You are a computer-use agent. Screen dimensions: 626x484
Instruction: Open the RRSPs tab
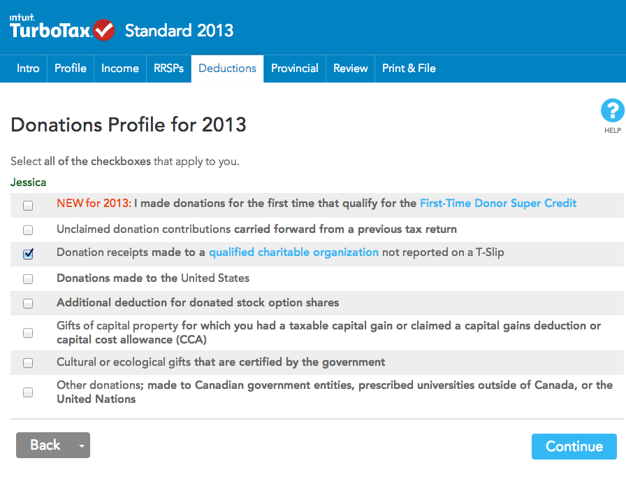click(168, 69)
